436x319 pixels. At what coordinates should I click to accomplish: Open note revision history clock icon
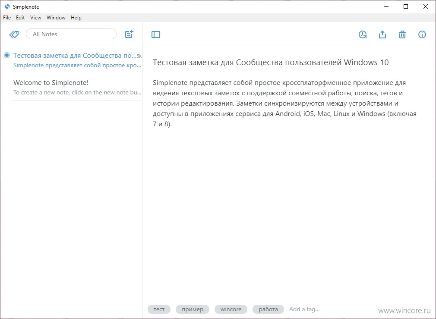(363, 34)
